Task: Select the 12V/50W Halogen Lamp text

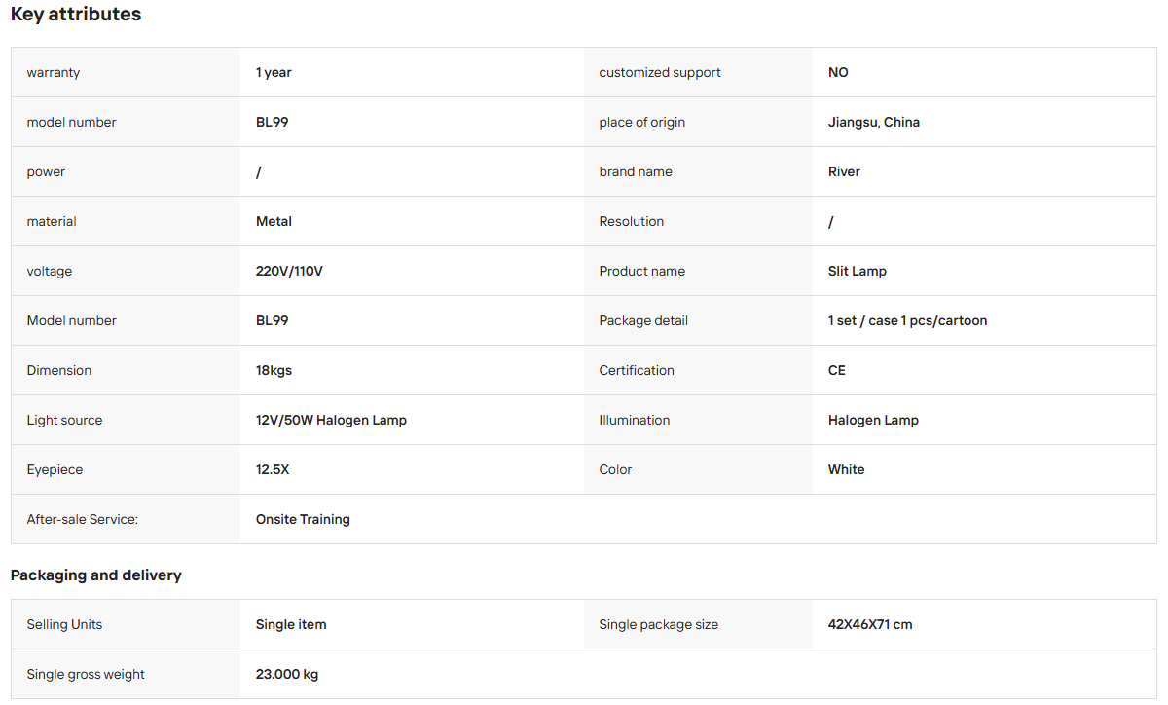Action: pyautogui.click(x=331, y=421)
